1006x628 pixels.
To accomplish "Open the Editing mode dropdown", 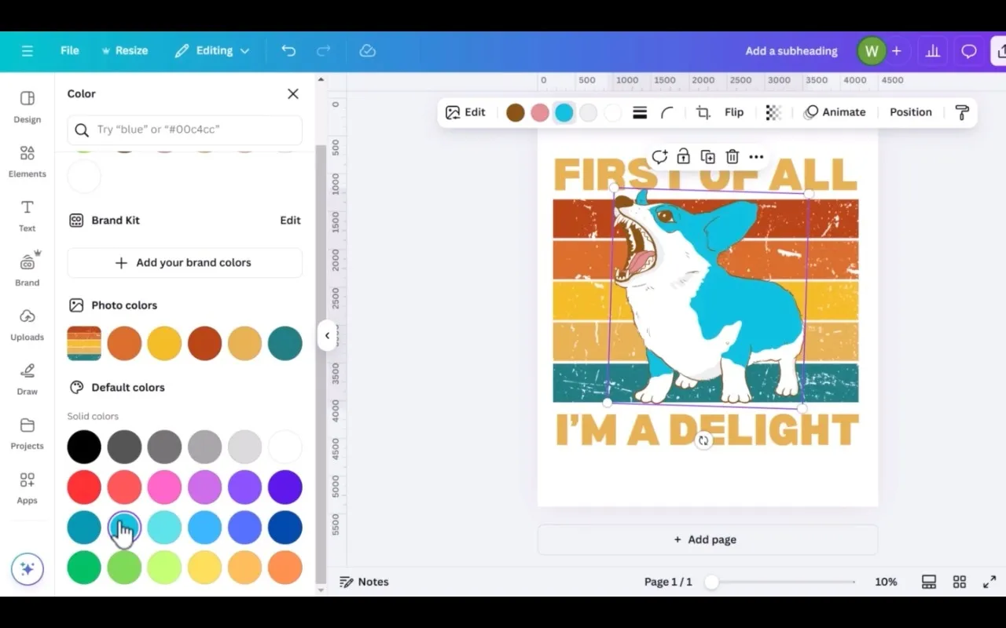I will point(212,51).
